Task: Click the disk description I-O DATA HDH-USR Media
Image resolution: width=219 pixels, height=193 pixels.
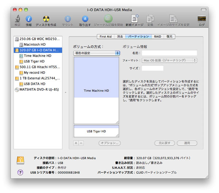Action: [x=77, y=158]
